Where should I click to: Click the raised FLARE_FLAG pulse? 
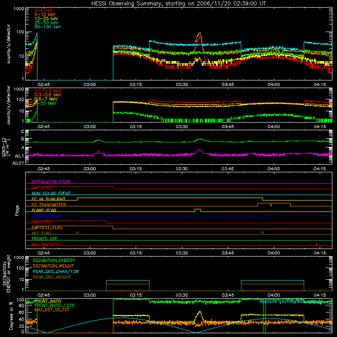198,209
